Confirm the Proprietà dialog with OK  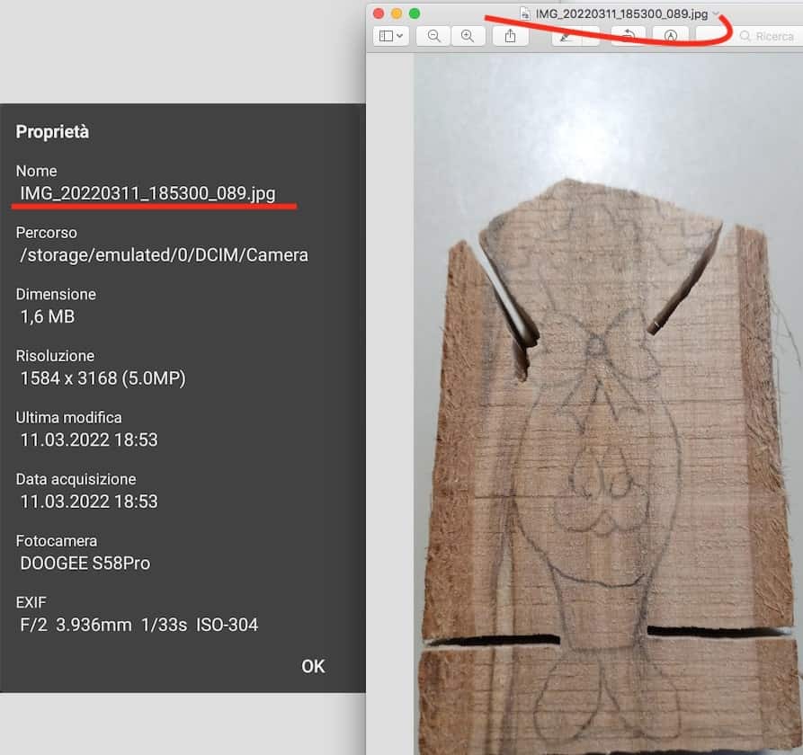click(x=313, y=666)
